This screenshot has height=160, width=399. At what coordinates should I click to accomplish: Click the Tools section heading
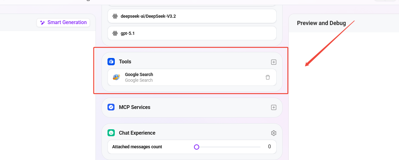[x=125, y=61]
